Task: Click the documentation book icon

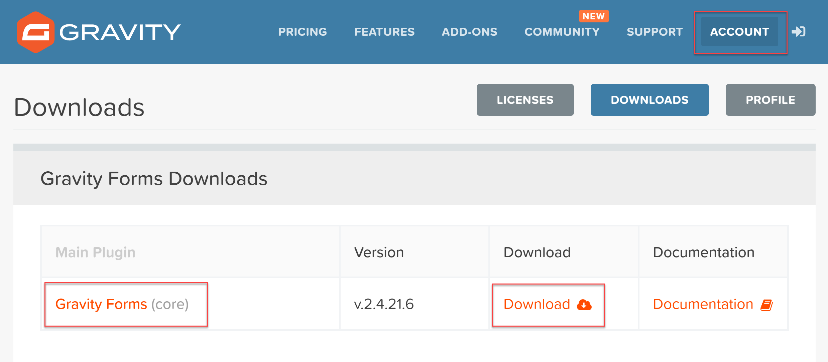Action: [766, 305]
